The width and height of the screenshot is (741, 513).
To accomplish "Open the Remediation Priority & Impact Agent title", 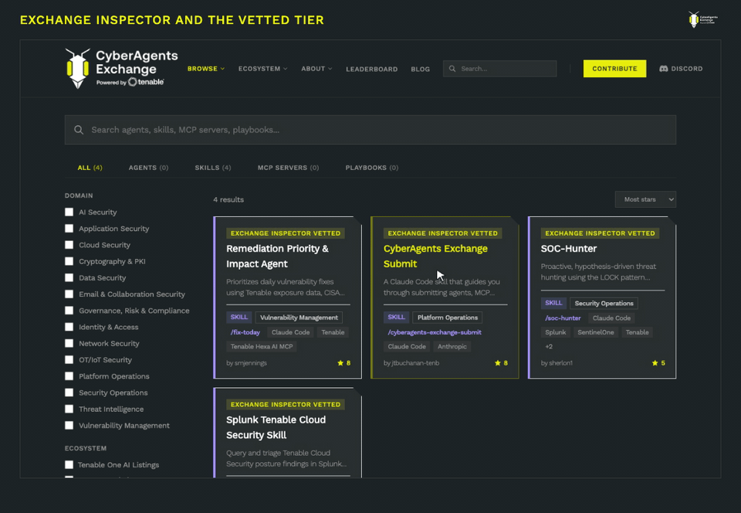I will [x=277, y=256].
